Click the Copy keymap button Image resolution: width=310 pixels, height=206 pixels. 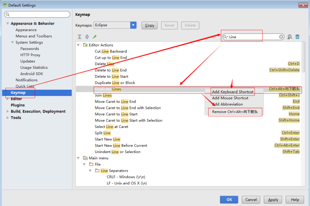pyautogui.click(x=150, y=26)
